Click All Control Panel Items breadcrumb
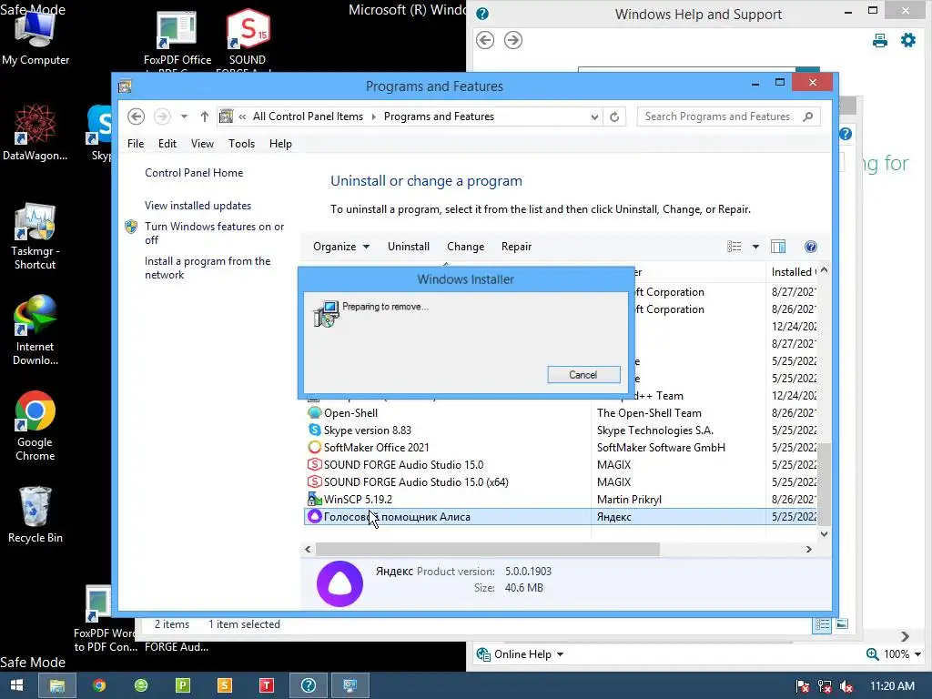 [308, 116]
